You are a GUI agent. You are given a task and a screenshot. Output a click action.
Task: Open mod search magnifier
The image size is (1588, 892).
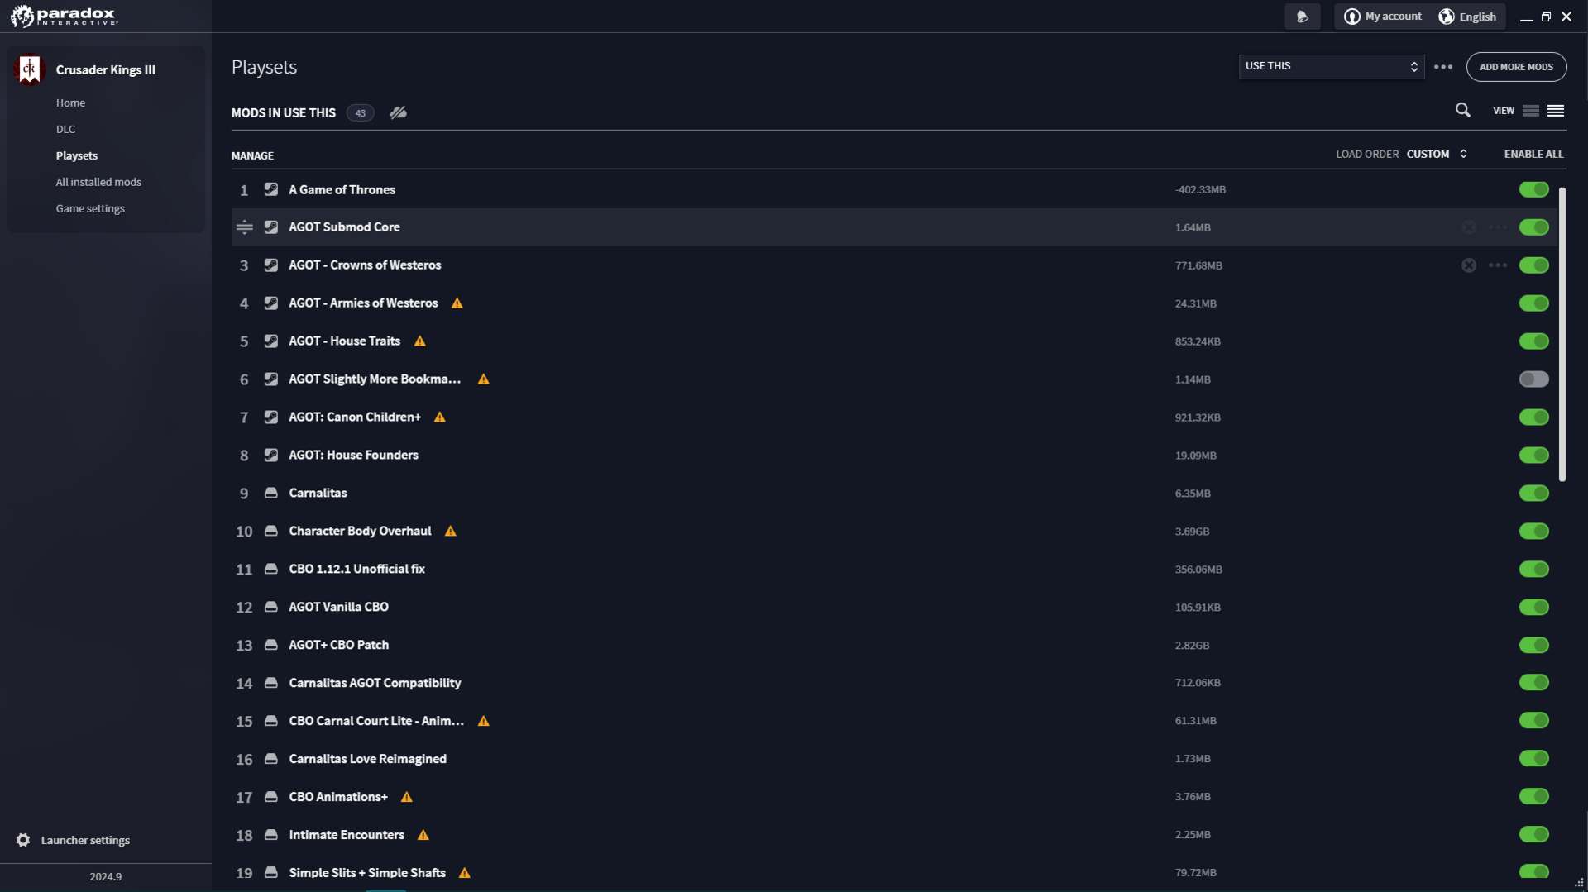(1463, 110)
